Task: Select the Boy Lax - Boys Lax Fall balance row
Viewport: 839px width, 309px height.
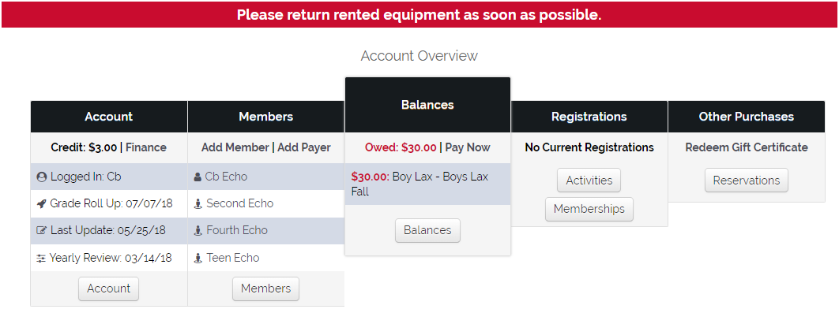Action: (427, 184)
